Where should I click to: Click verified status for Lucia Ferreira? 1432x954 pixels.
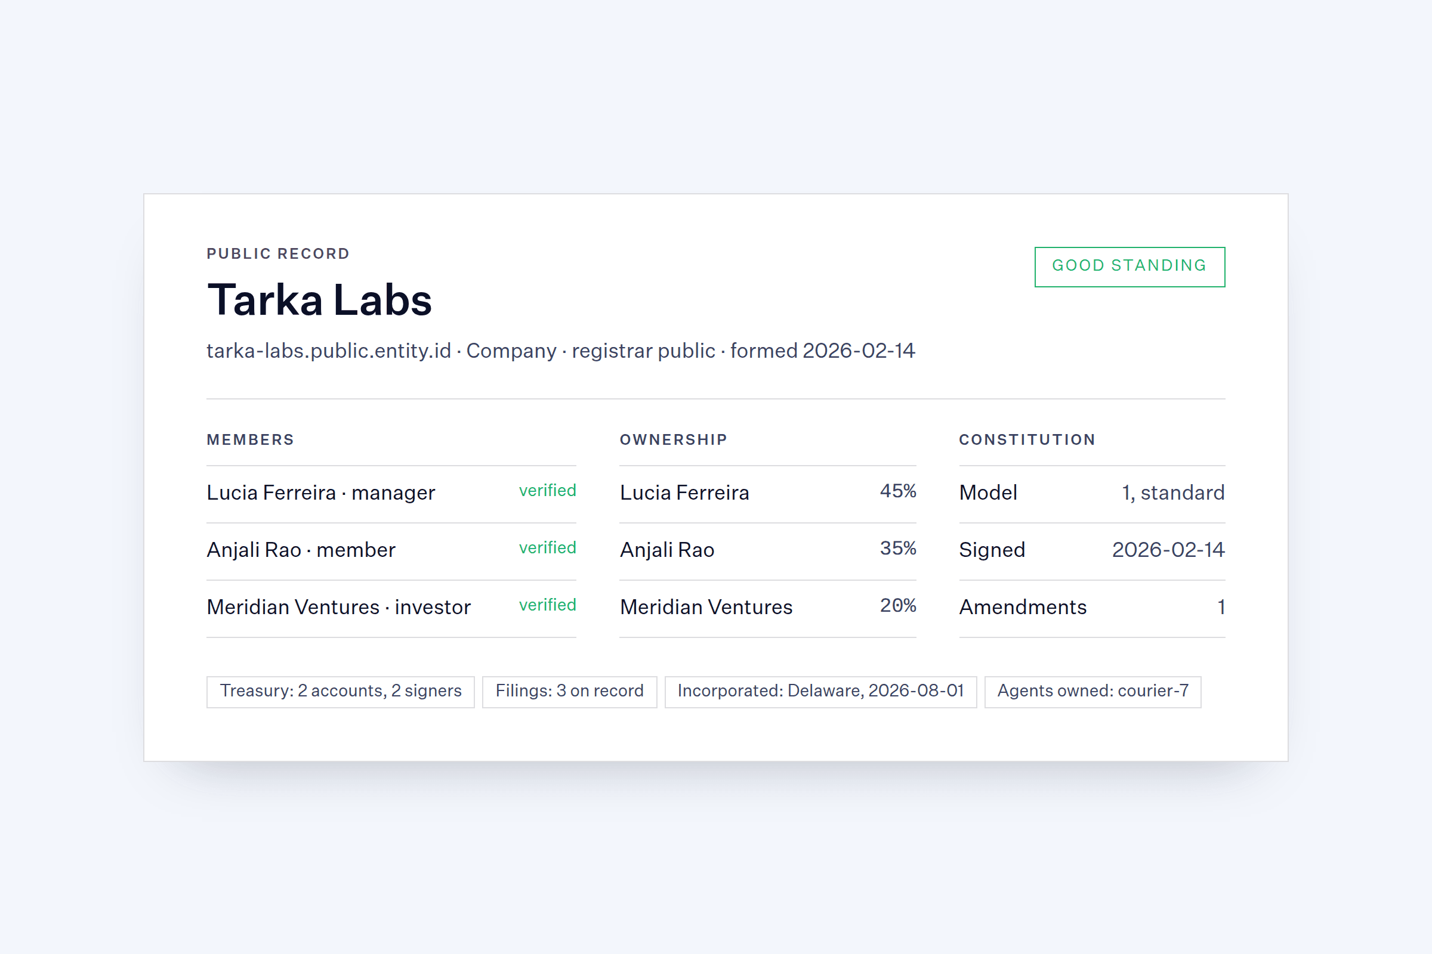coord(547,490)
